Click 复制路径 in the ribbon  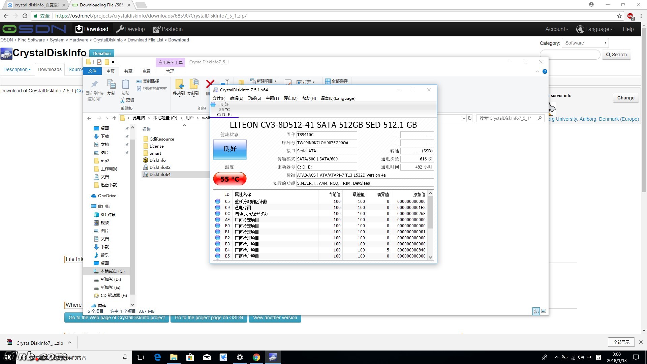[148, 81]
